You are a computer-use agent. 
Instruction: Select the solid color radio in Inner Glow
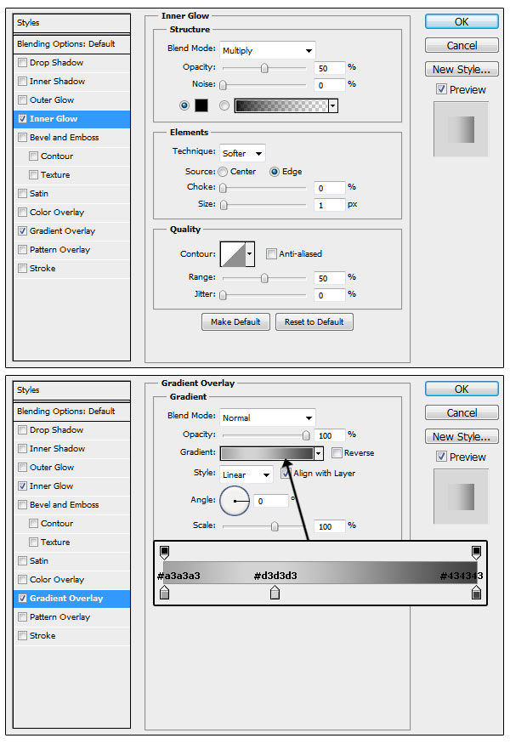[184, 105]
